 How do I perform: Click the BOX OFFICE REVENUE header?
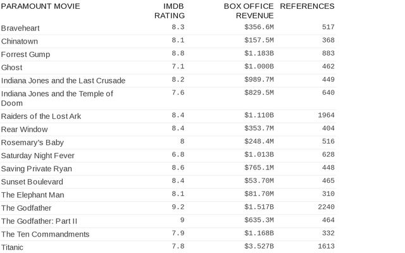click(x=249, y=11)
